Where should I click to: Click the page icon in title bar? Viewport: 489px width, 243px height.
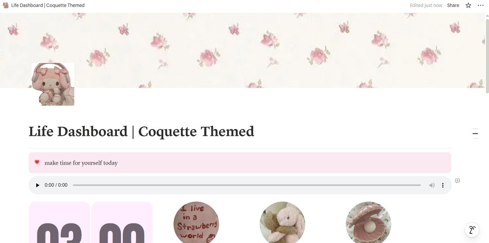[x=6, y=5]
